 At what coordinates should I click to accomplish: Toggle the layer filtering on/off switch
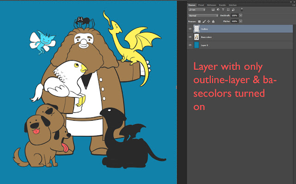[x=241, y=10]
